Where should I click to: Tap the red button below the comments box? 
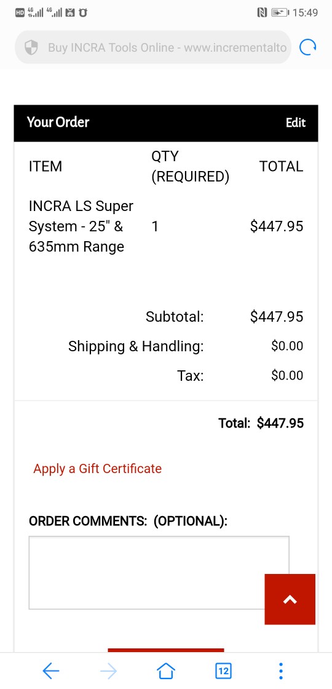166,650
